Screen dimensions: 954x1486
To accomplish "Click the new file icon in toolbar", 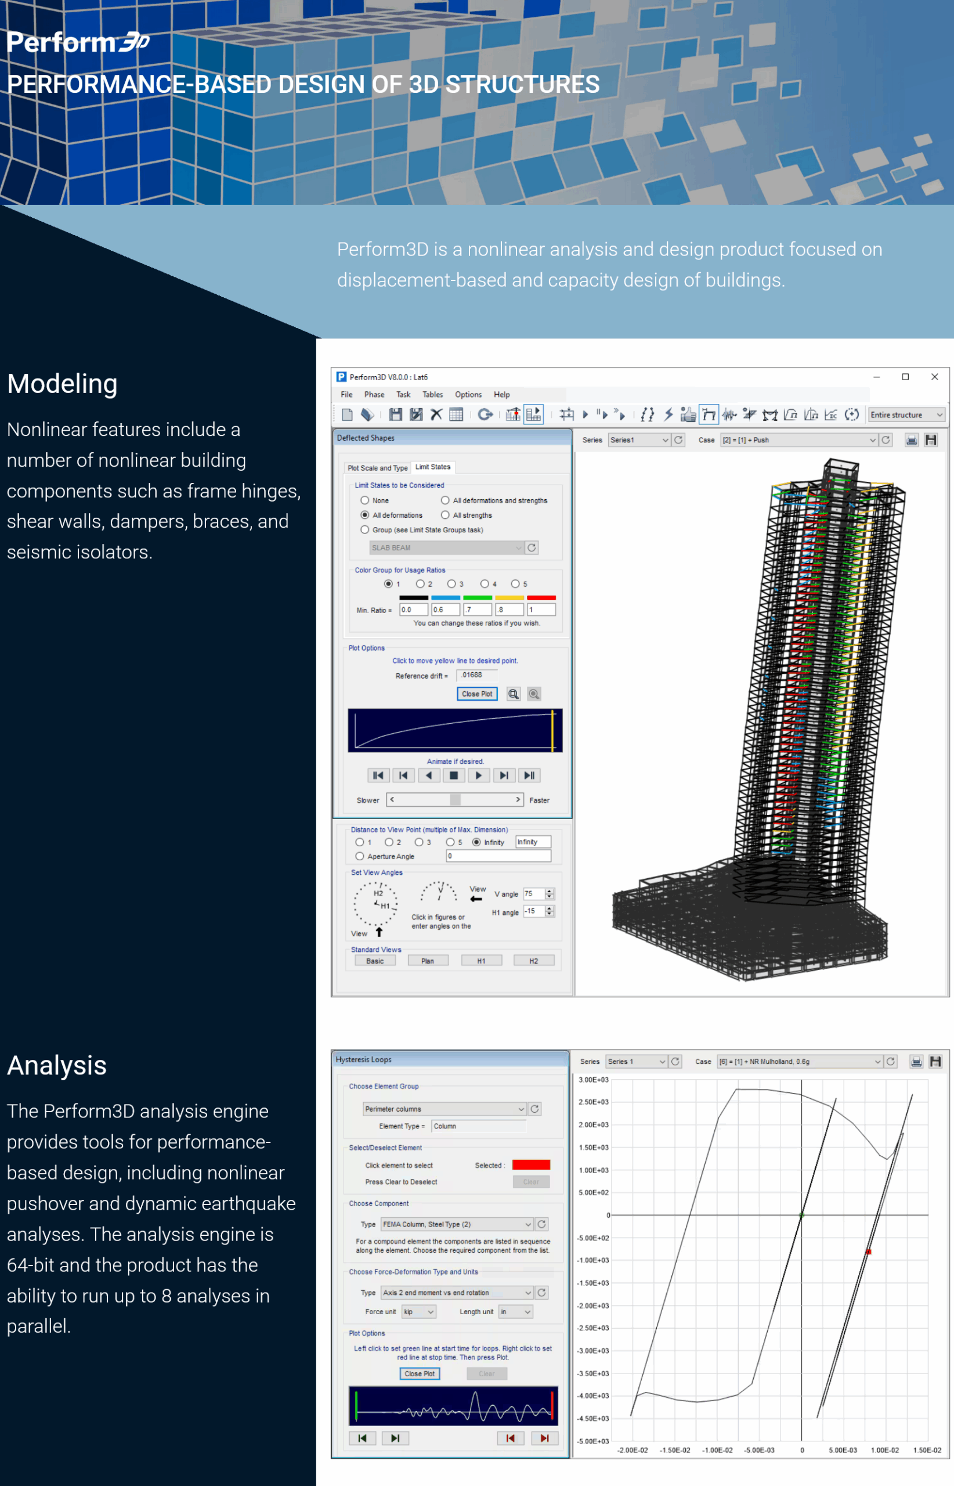I will coord(347,414).
